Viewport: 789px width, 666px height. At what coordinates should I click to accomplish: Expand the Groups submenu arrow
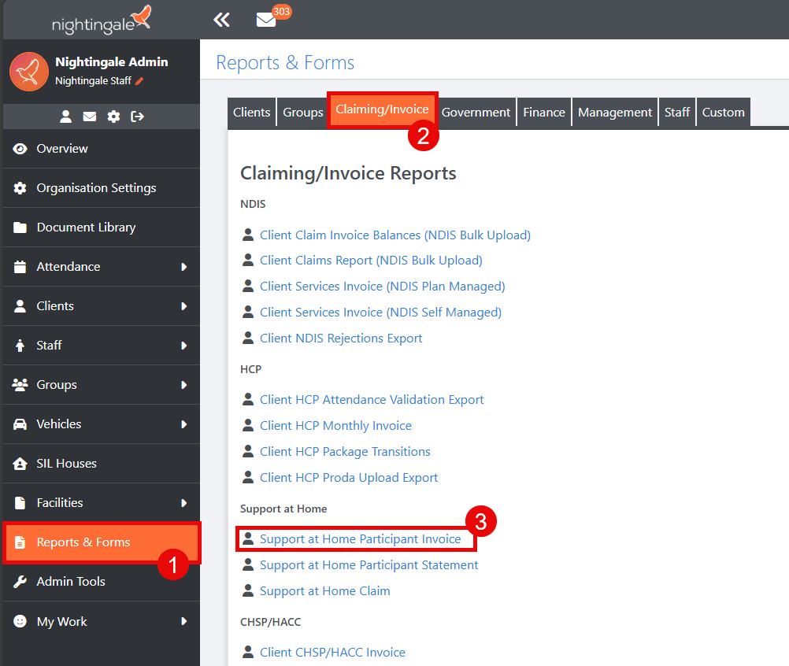tap(183, 385)
